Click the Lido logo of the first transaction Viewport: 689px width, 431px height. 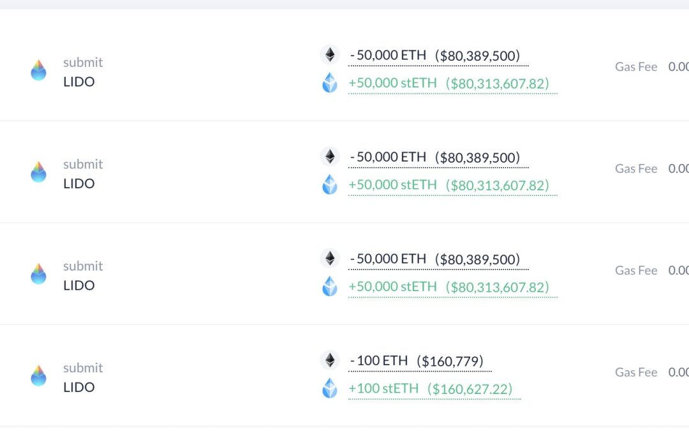coord(38,70)
